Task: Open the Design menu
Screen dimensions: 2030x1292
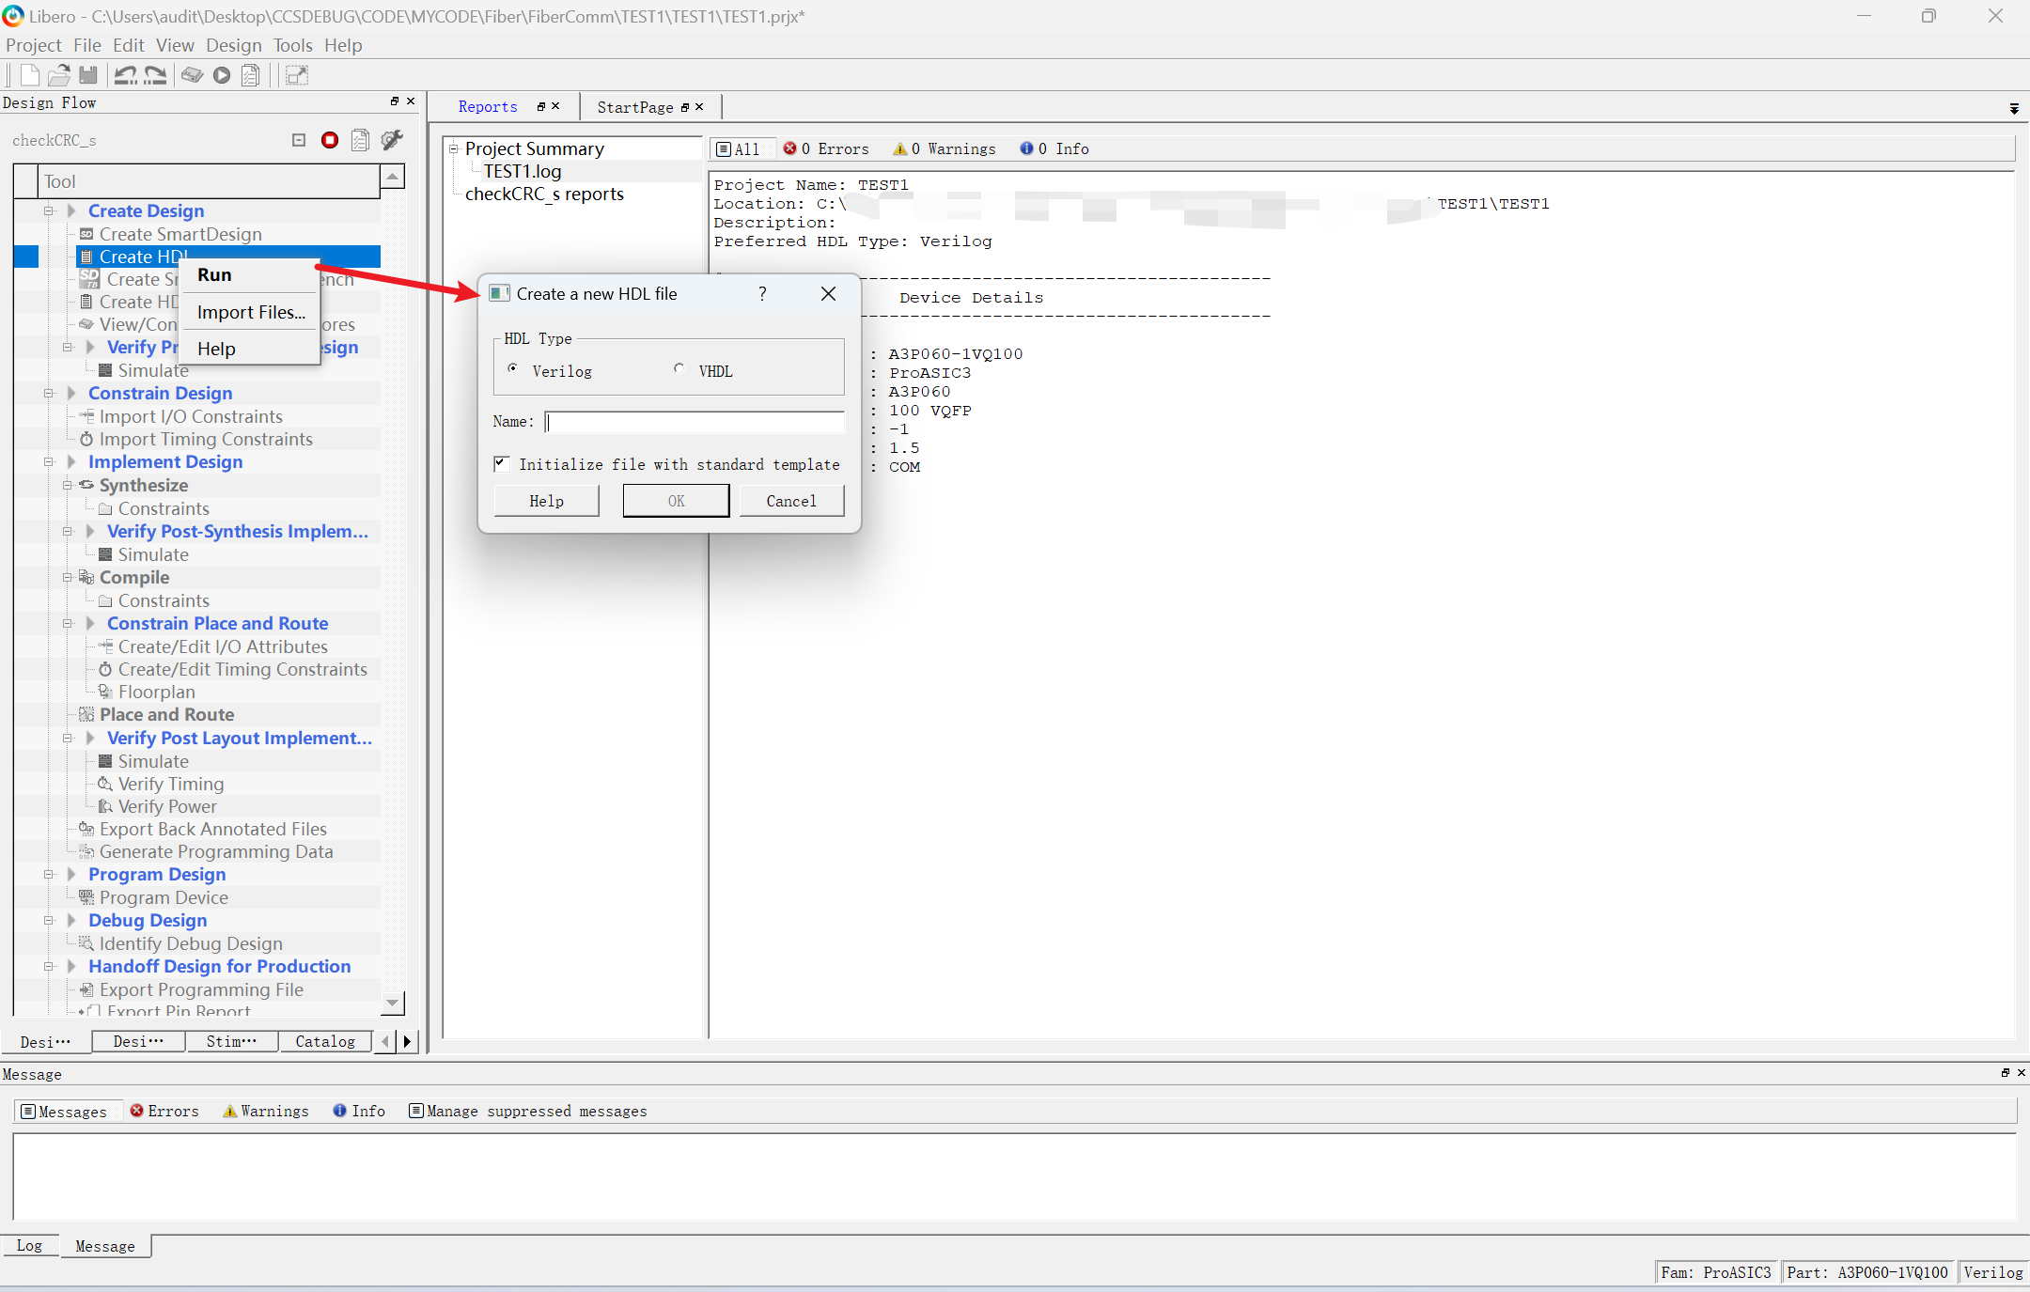Action: [x=233, y=45]
